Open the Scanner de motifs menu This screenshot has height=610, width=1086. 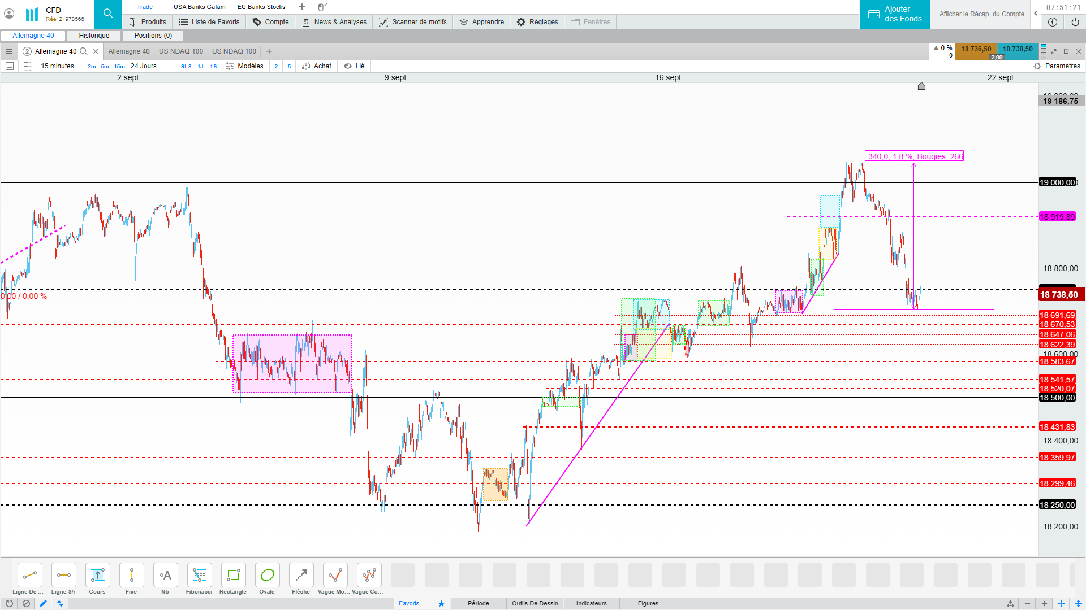pyautogui.click(x=413, y=22)
